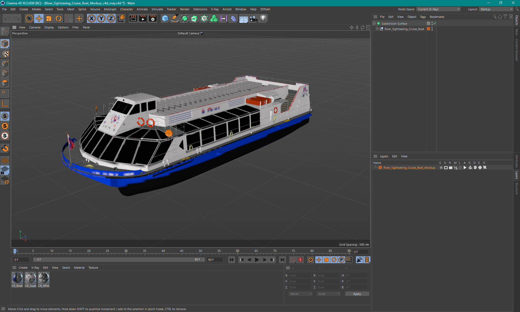Open Node Space dropdown

pos(438,9)
